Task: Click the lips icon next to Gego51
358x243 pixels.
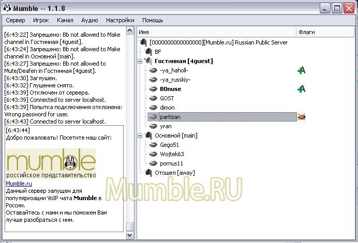Action: click(x=153, y=145)
